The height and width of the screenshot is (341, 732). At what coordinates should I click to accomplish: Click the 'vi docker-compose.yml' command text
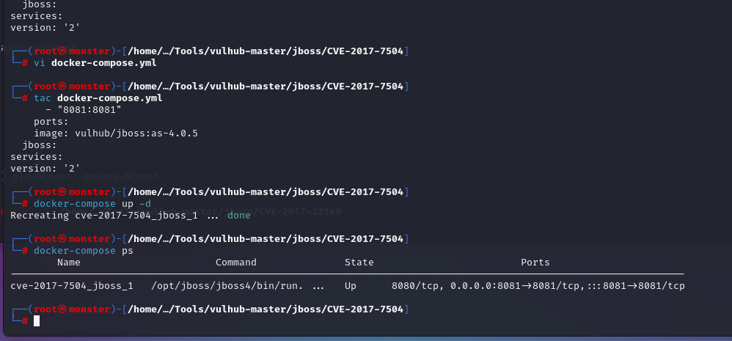click(x=95, y=63)
